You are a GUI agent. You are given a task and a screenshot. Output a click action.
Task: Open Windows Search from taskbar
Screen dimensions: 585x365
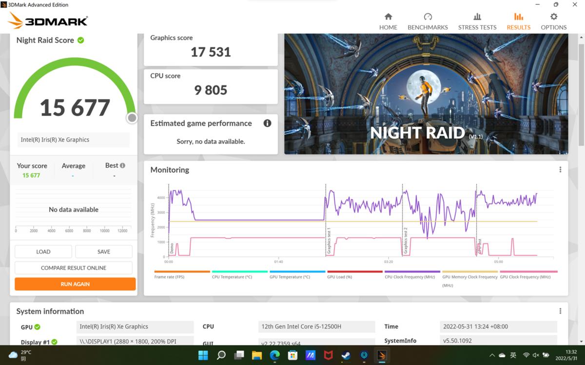pyautogui.click(x=221, y=355)
